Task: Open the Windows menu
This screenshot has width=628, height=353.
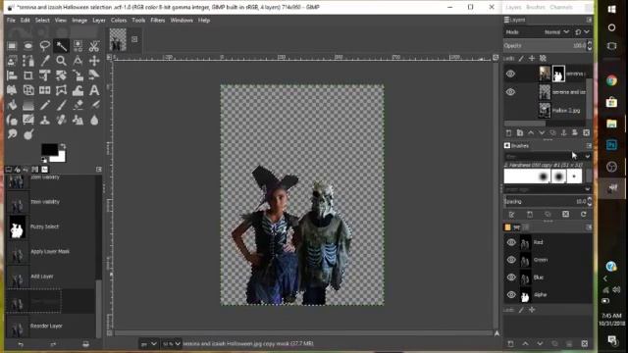Action: pyautogui.click(x=182, y=20)
